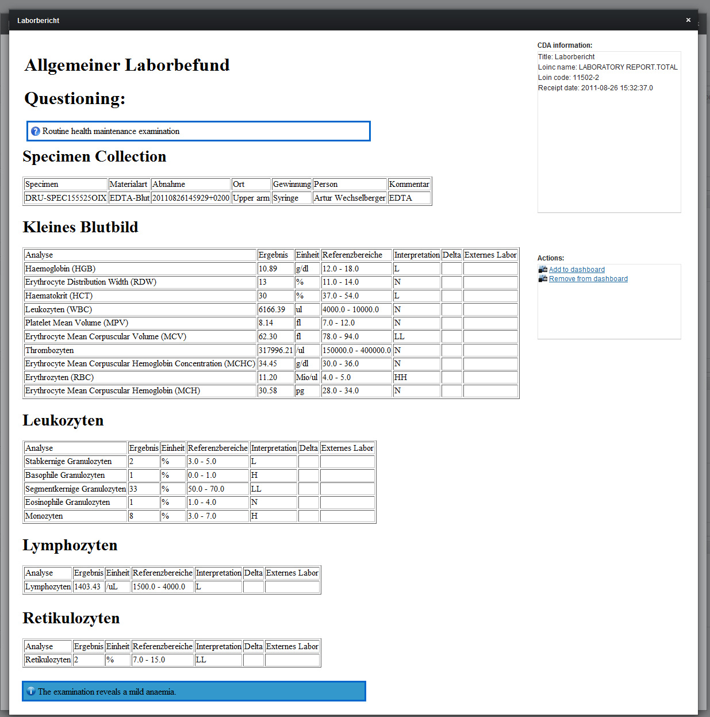Select the HH interpretation for Erythrozyten (RBC)
Screen dimensions: 710x717
point(401,377)
